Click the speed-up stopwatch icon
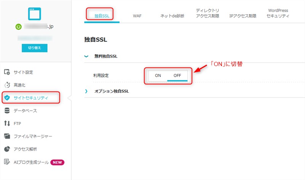305x180 pixels. (7, 85)
